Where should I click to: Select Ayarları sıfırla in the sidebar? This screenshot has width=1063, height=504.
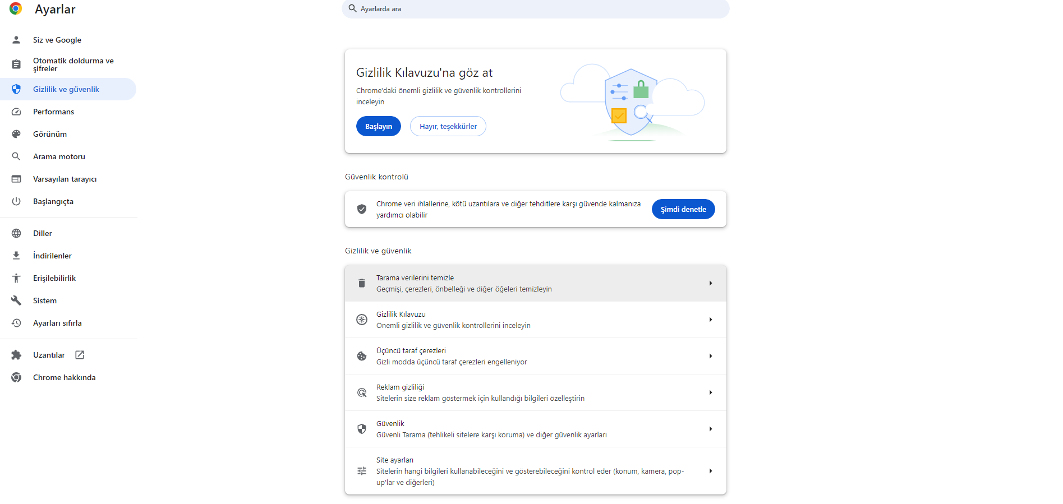tap(57, 323)
